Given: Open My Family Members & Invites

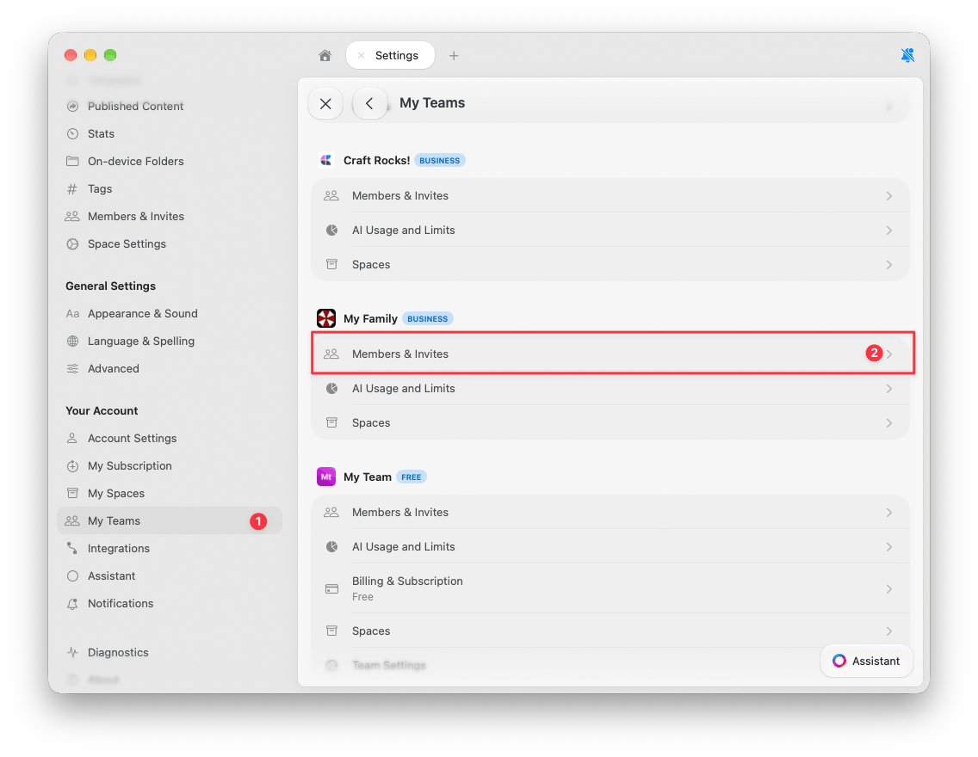Looking at the screenshot, I should pyautogui.click(x=610, y=354).
